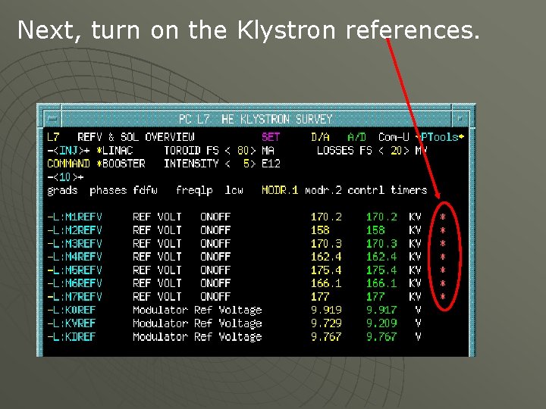The image size is (546, 409).
Task: Click the A/D reading 9.209
Action: (381, 323)
